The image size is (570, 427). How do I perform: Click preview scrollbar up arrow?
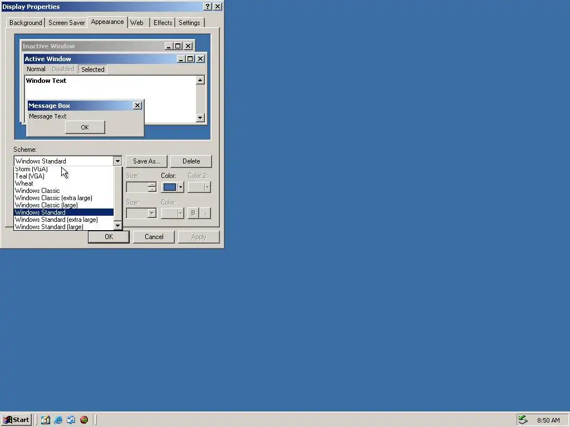click(x=200, y=80)
